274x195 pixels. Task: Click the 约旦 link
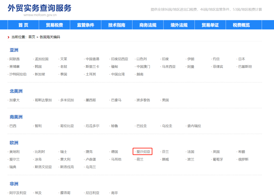tap(216, 59)
